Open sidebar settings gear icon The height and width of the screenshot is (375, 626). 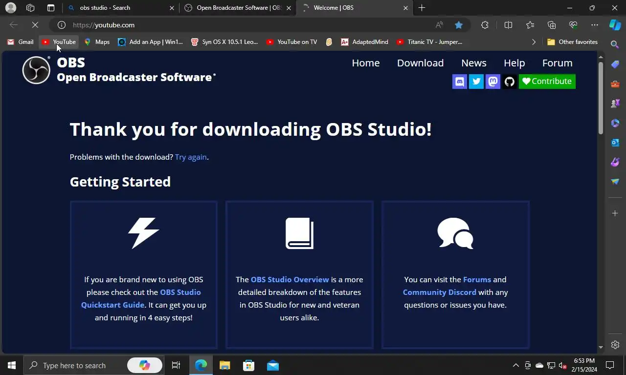(615, 345)
